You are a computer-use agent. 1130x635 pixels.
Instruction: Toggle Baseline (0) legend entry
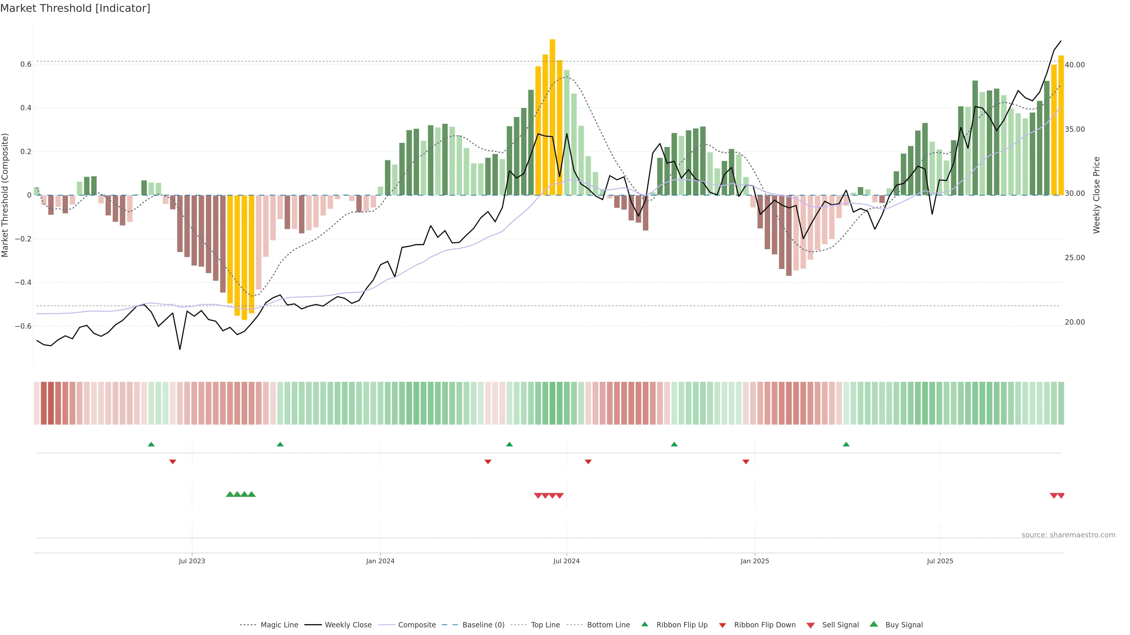483,625
